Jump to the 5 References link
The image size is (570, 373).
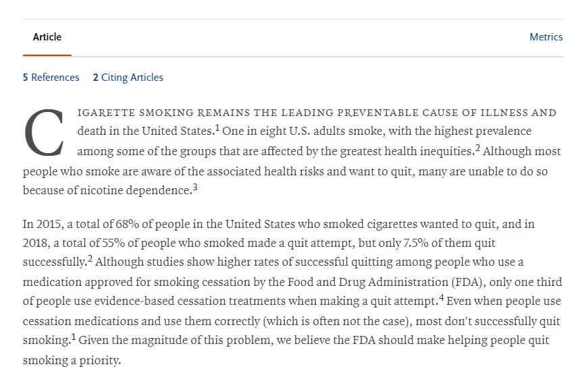click(x=51, y=78)
